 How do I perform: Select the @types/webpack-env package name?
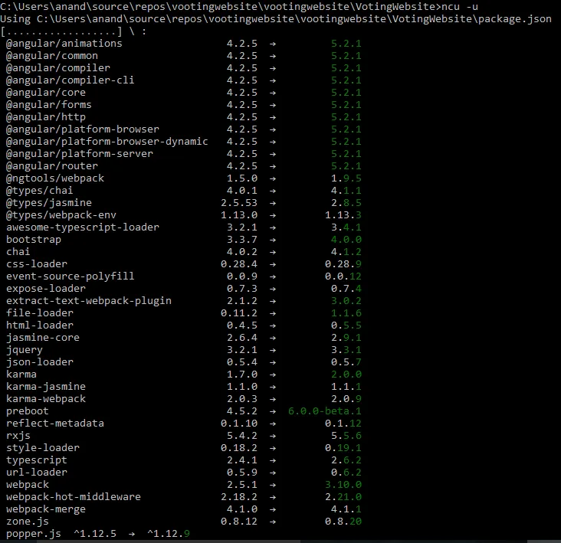61,215
